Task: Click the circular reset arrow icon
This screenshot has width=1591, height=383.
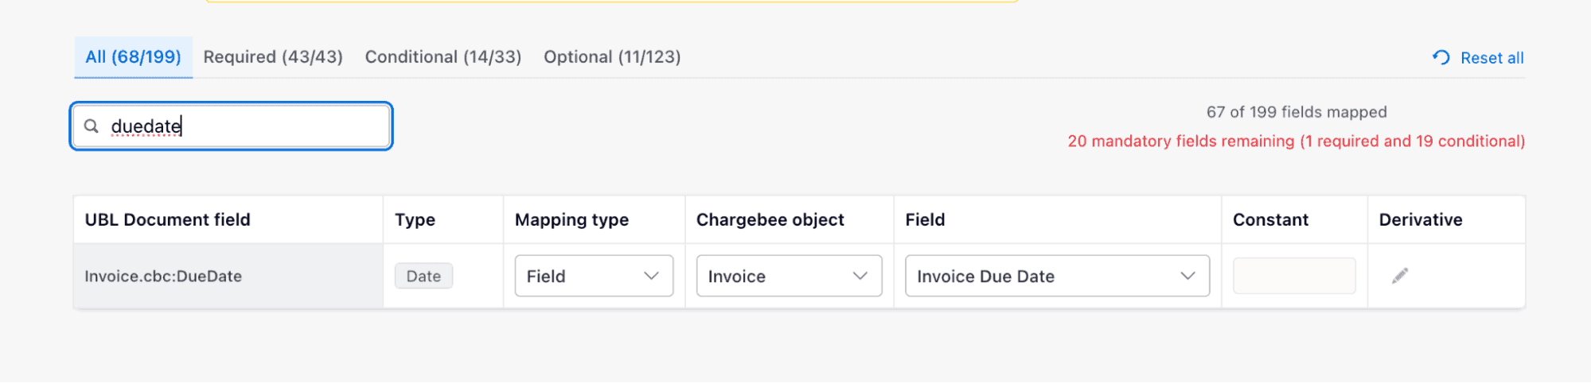Action: 1441,57
